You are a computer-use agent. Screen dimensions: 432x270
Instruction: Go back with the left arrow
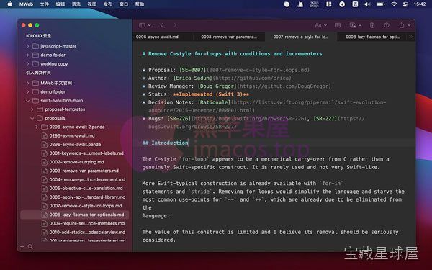(x=162, y=25)
